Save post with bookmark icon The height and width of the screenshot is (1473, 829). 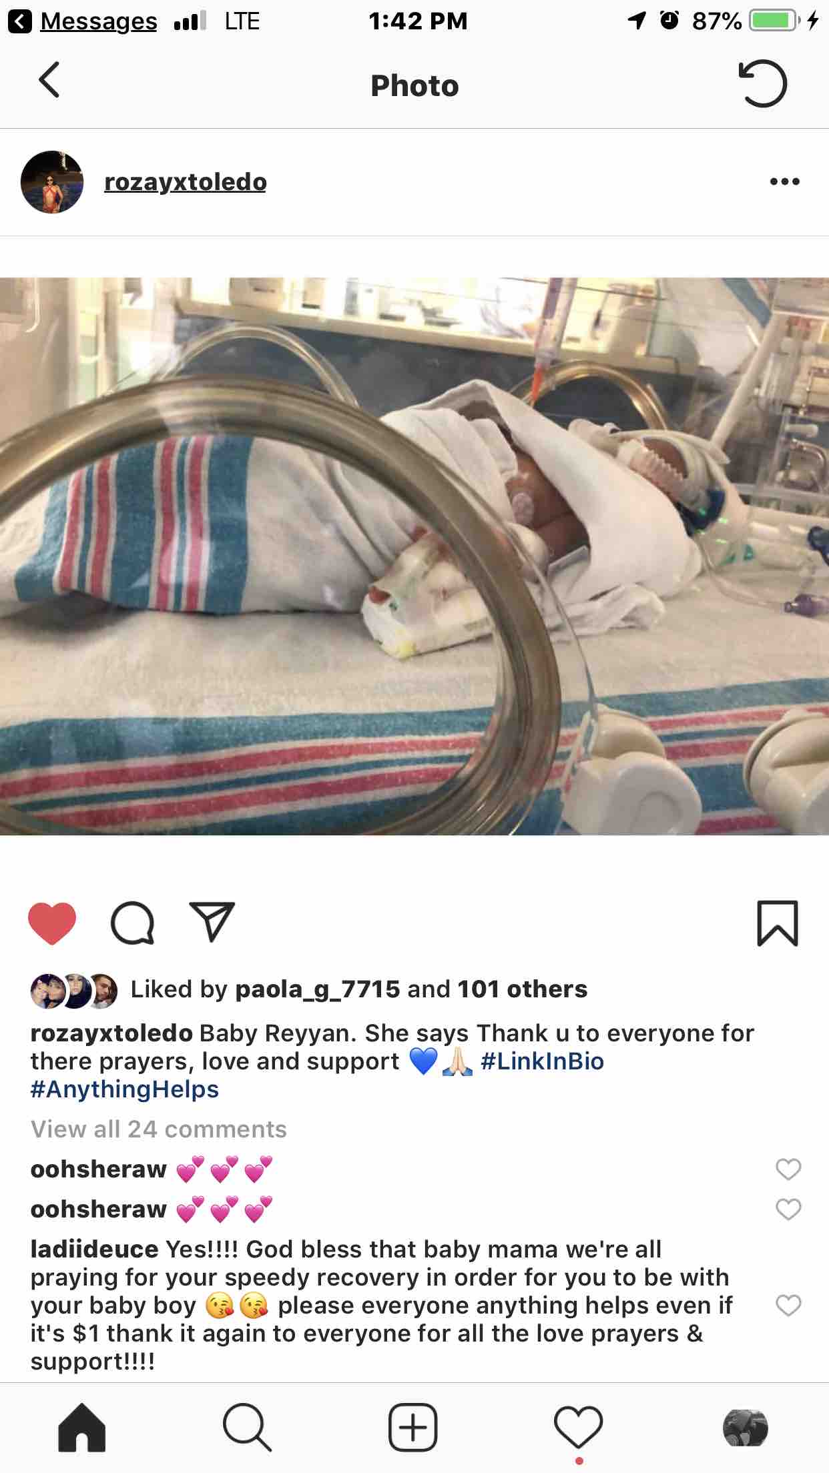778,923
